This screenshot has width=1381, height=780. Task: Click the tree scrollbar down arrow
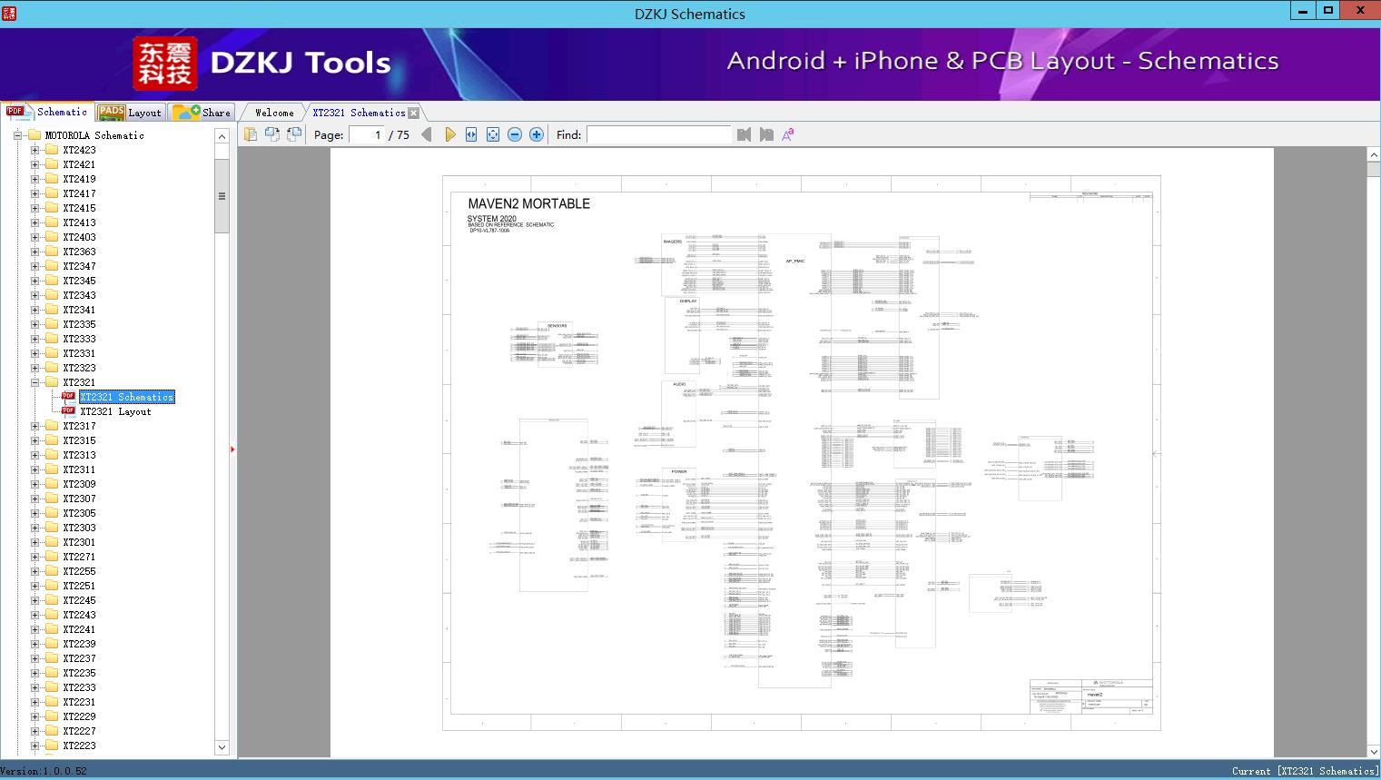tap(222, 747)
